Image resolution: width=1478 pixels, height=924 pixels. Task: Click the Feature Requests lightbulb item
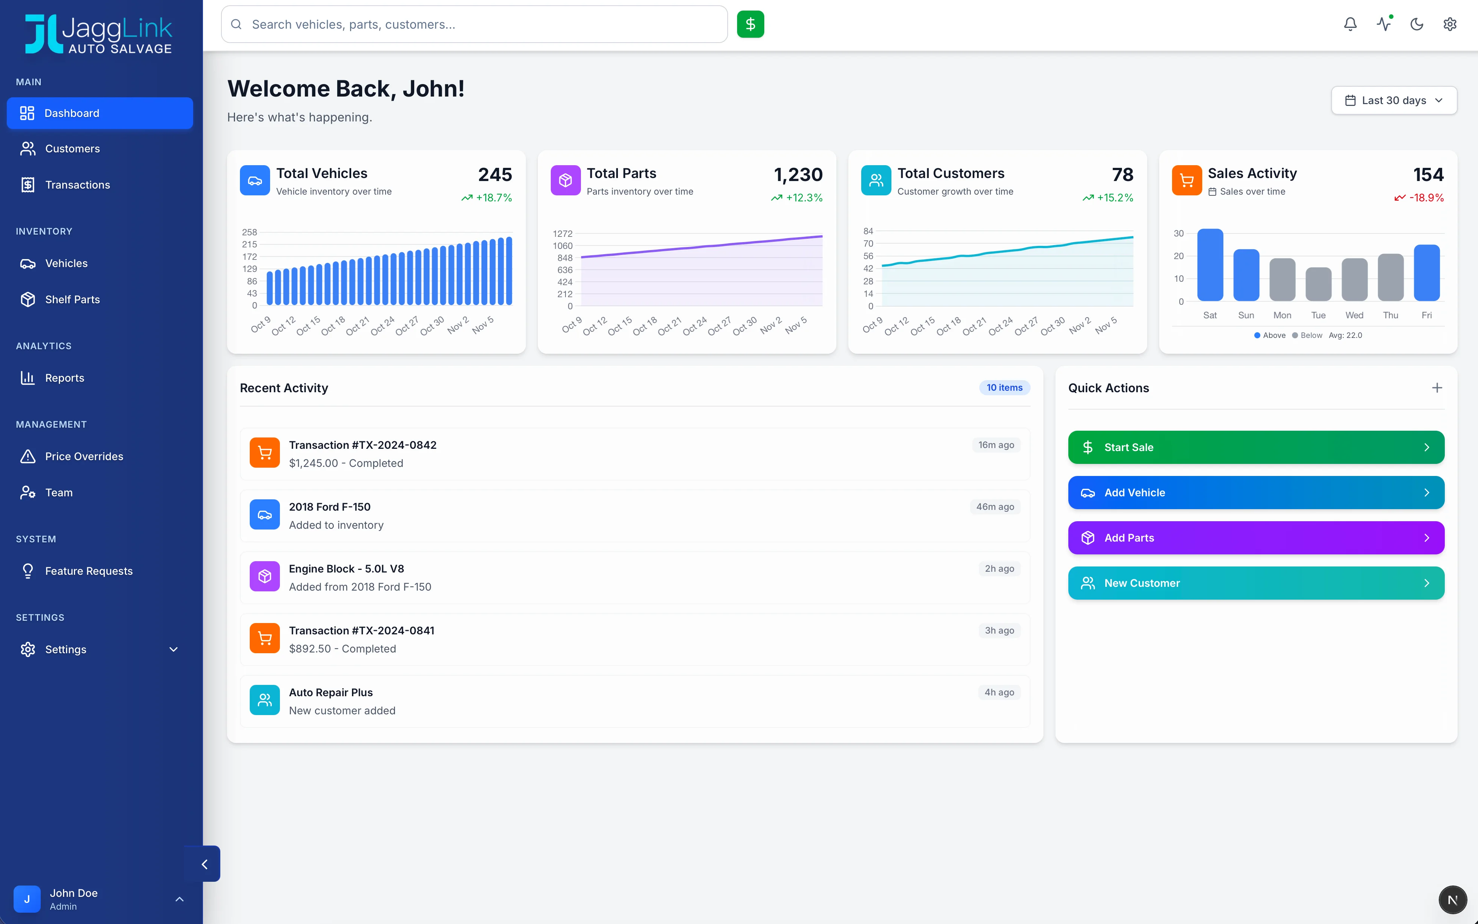point(89,570)
